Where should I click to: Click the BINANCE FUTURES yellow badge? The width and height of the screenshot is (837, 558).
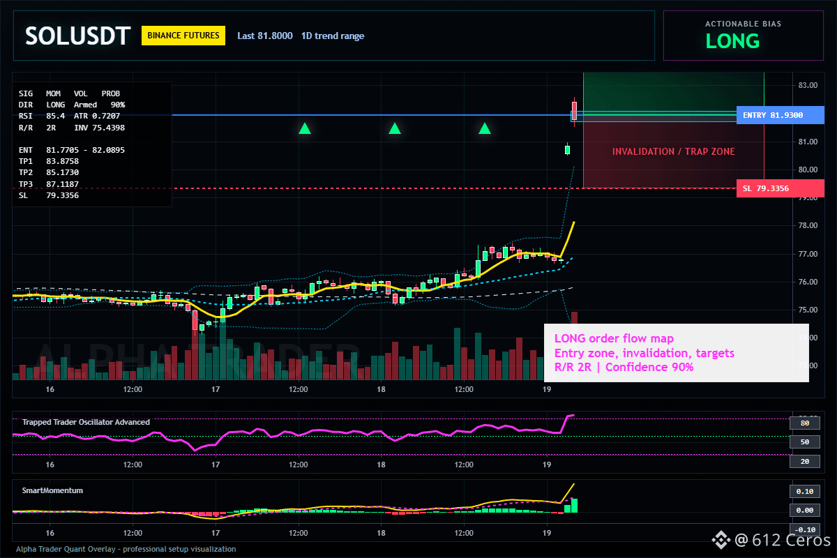[x=183, y=36]
